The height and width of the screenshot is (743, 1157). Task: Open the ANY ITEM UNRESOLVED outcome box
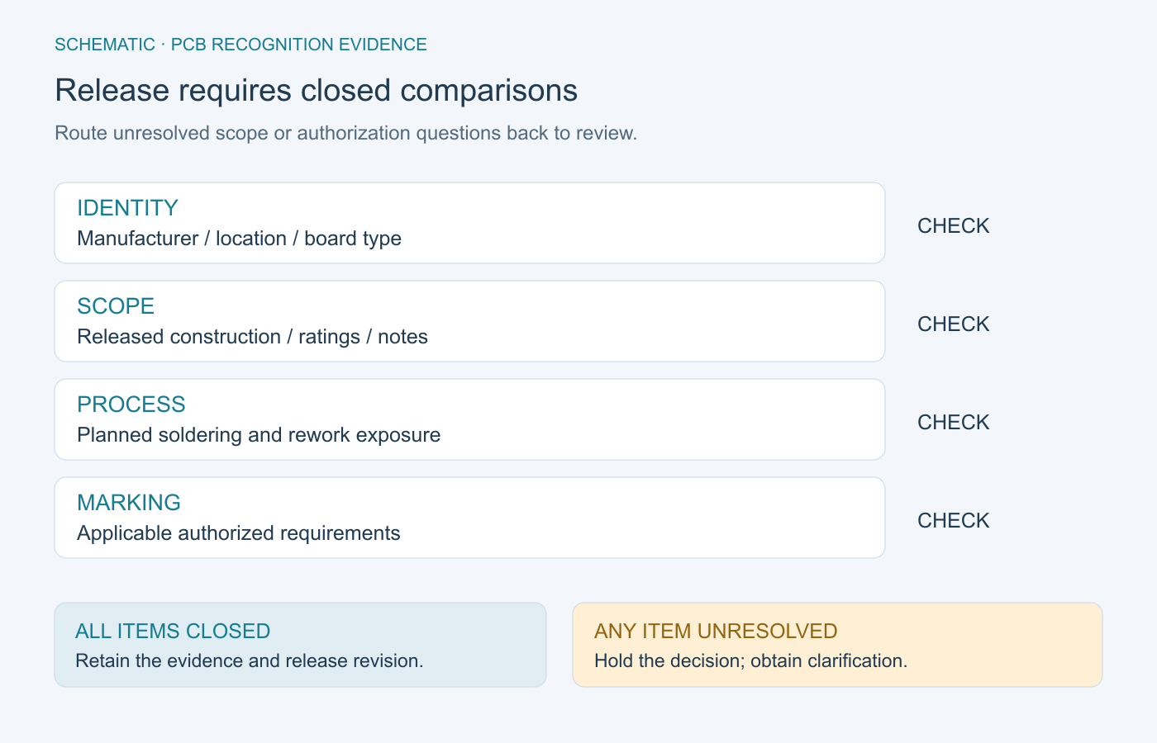tap(837, 645)
